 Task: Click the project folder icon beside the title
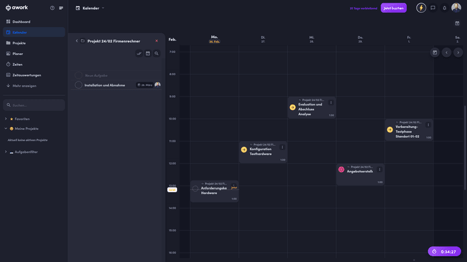pos(83,41)
